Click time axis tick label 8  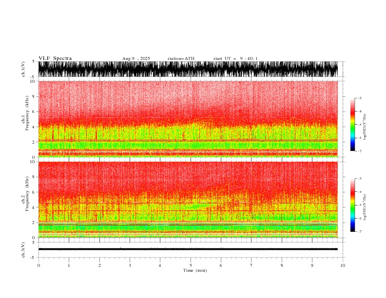(282, 265)
